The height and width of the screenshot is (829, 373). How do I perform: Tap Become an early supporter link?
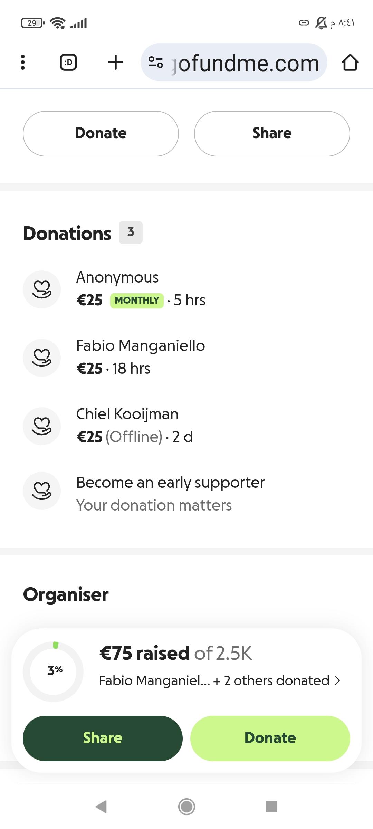170,483
